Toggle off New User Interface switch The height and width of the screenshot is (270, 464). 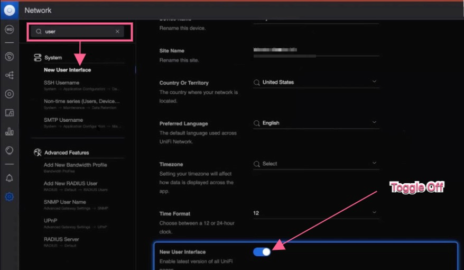(262, 252)
